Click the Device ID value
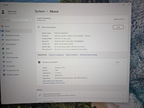This screenshot has width=144, height=108. coord(69,41)
